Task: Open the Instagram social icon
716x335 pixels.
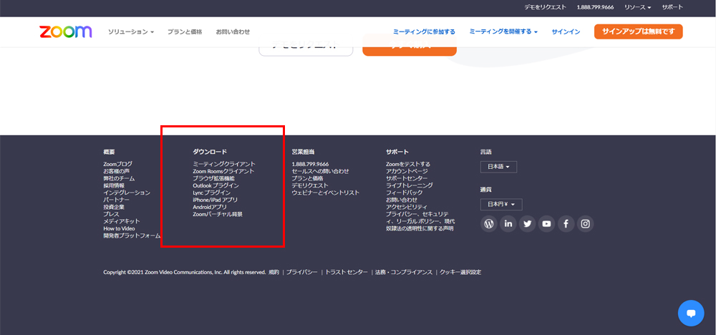Action: [x=586, y=223]
